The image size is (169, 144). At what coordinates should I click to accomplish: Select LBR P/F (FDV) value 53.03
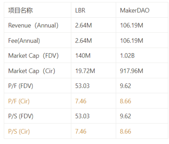point(82,86)
